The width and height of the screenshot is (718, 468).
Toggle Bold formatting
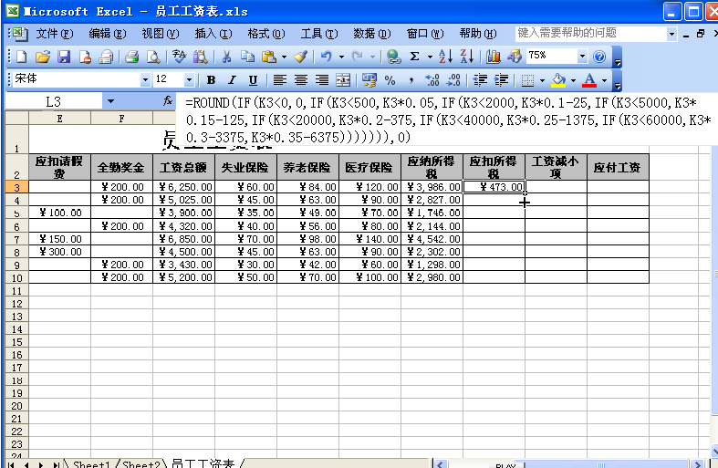(x=211, y=80)
